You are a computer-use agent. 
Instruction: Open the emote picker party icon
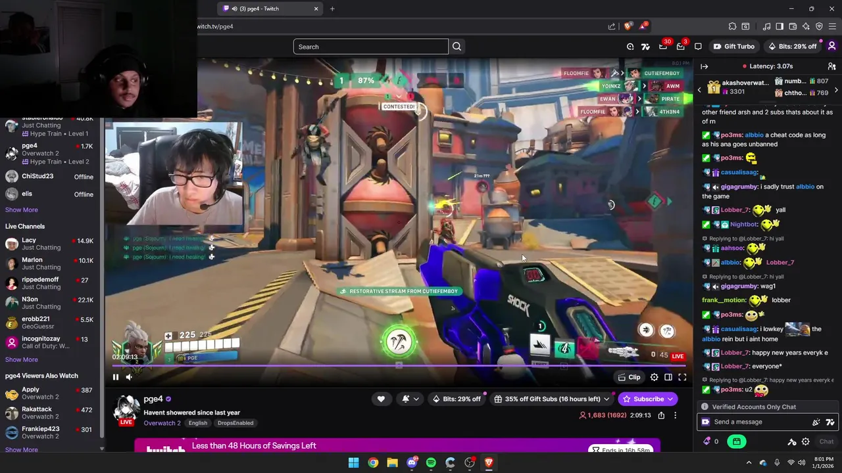(x=816, y=422)
